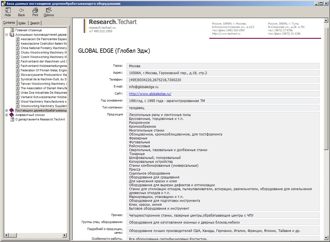Select Chubu Woodworking Machinery entry
330x242 pixels.
[x=44, y=52]
